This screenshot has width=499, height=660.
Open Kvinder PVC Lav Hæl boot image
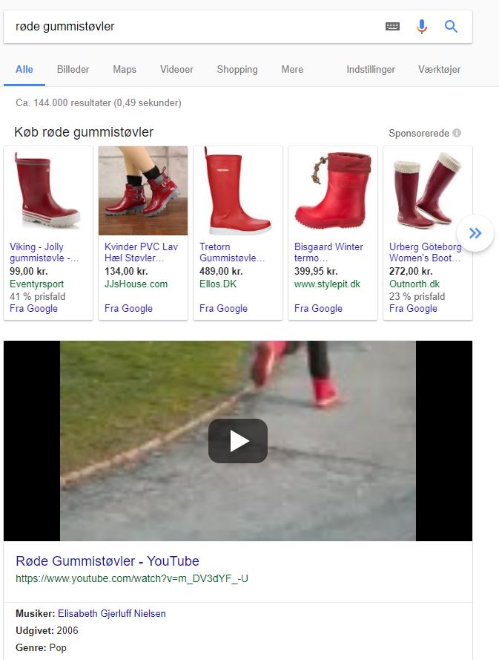[143, 191]
